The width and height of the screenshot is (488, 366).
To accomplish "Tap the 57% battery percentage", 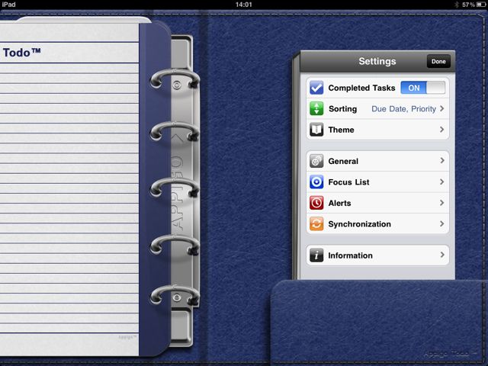I will coord(468,5).
